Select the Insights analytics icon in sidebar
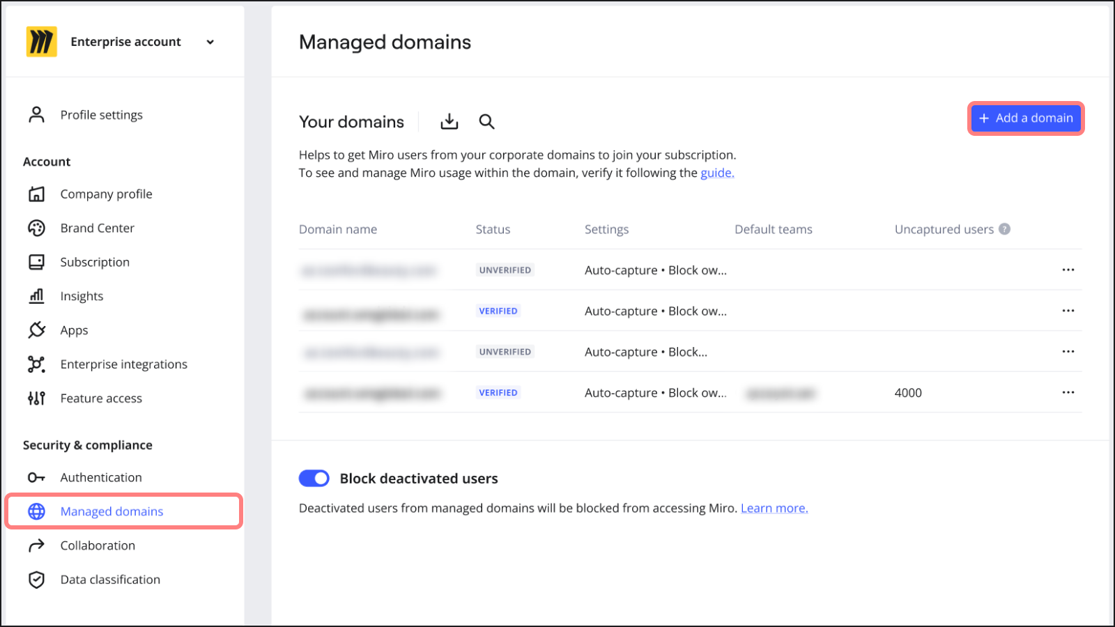This screenshot has width=1115, height=627. pos(36,295)
